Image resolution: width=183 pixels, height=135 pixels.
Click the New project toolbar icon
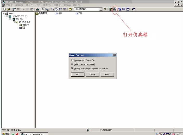coord(4,9)
